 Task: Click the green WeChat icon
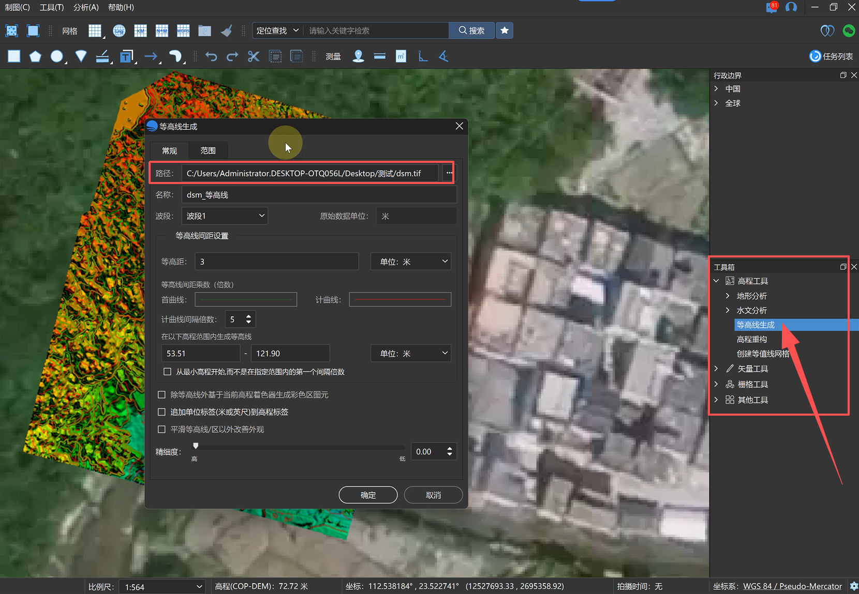click(x=849, y=31)
